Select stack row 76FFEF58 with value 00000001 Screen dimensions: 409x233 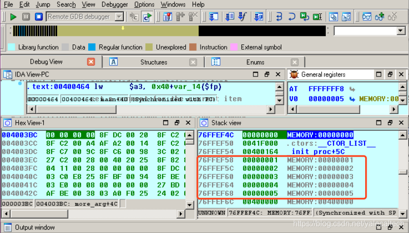(276, 160)
